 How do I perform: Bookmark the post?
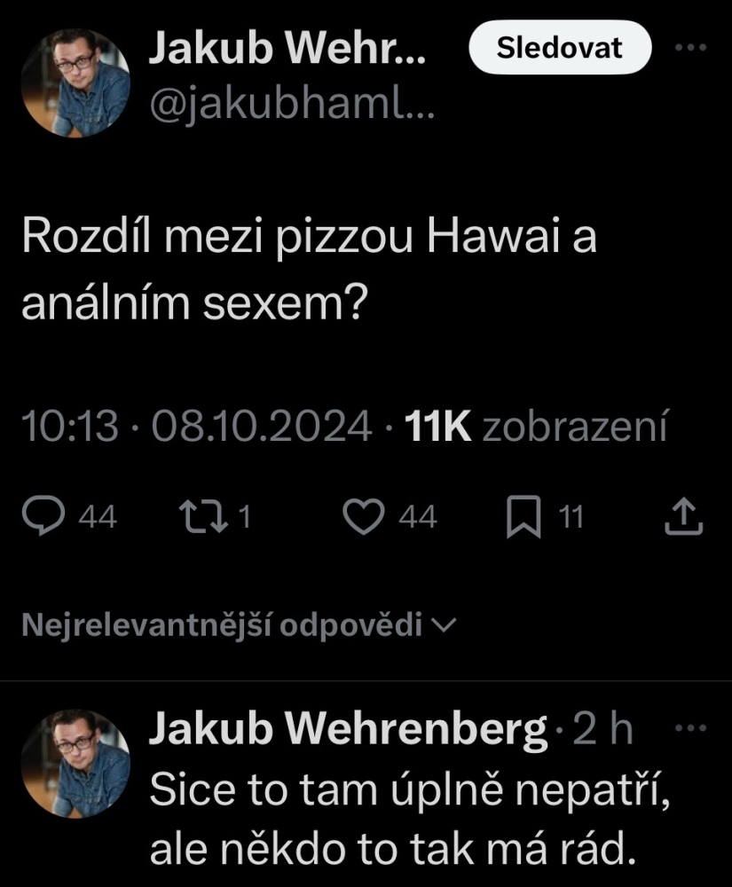click(x=523, y=518)
